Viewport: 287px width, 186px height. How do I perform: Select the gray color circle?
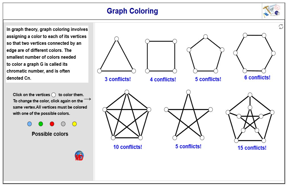click(63, 124)
